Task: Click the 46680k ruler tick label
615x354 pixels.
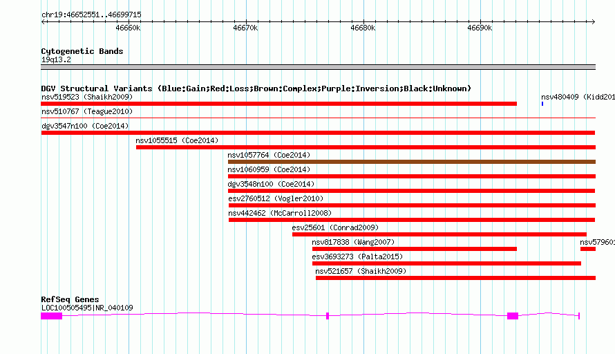Action: [x=363, y=28]
